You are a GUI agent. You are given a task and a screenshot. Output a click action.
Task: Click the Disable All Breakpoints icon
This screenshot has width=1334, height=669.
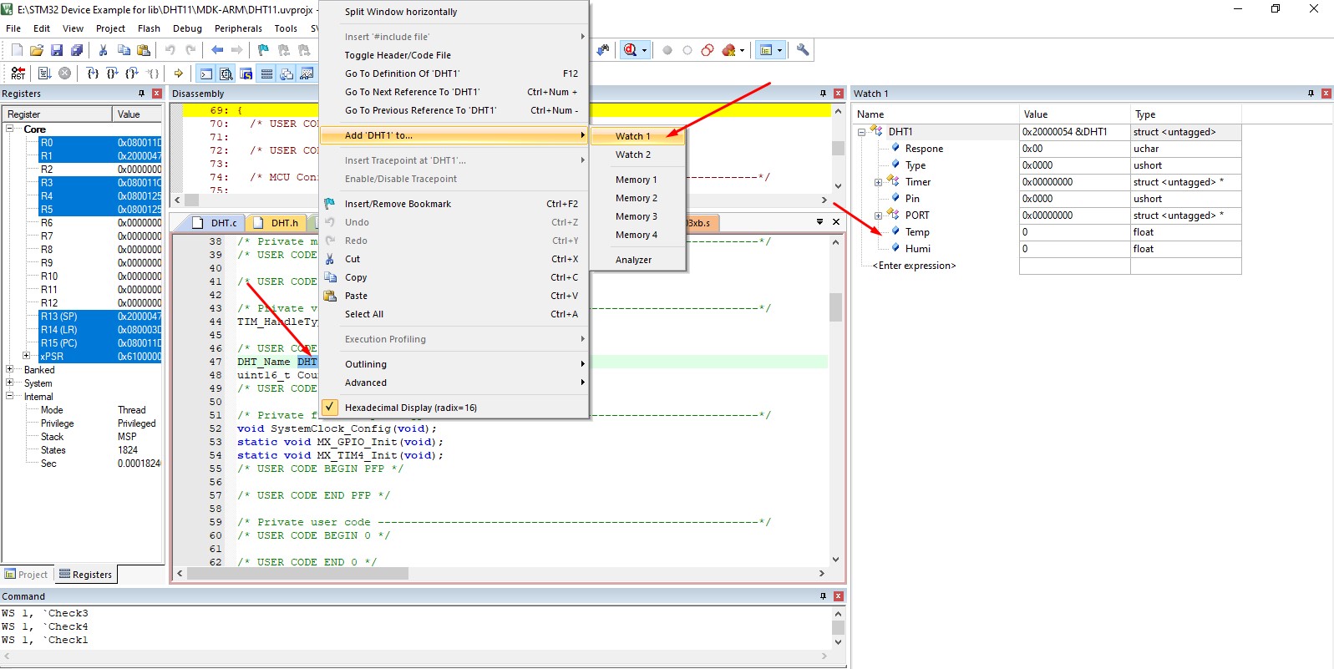708,50
